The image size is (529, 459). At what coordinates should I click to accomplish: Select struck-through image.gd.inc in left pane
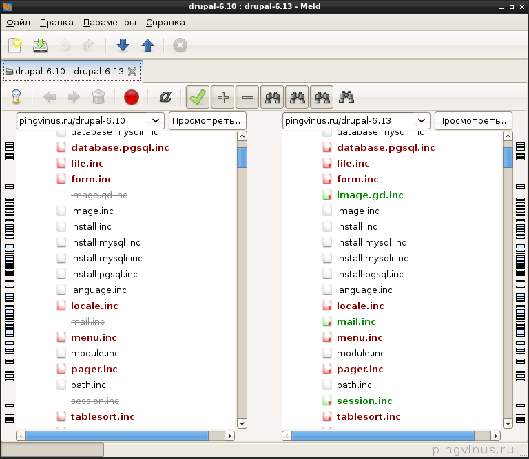coord(99,195)
